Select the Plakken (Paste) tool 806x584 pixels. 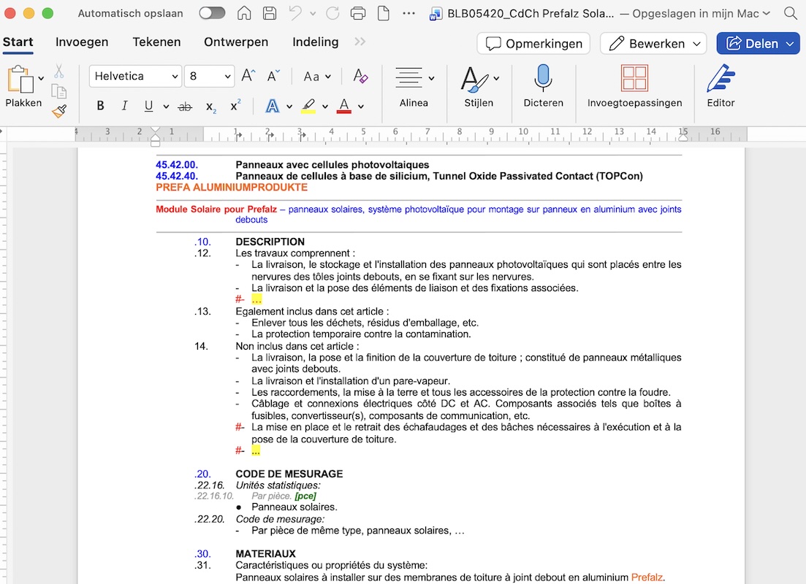pyautogui.click(x=23, y=88)
